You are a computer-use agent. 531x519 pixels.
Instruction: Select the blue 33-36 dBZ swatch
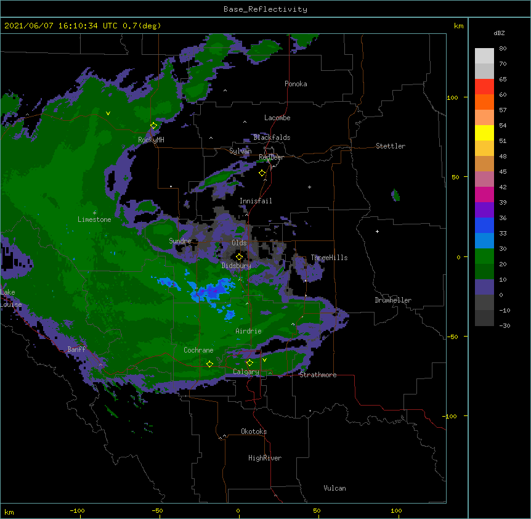click(484, 225)
